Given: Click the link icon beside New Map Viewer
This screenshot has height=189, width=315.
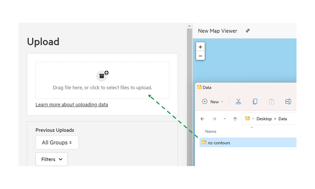Looking at the screenshot, I should tap(248, 31).
